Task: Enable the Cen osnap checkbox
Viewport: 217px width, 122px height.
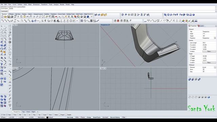Action: (23, 115)
